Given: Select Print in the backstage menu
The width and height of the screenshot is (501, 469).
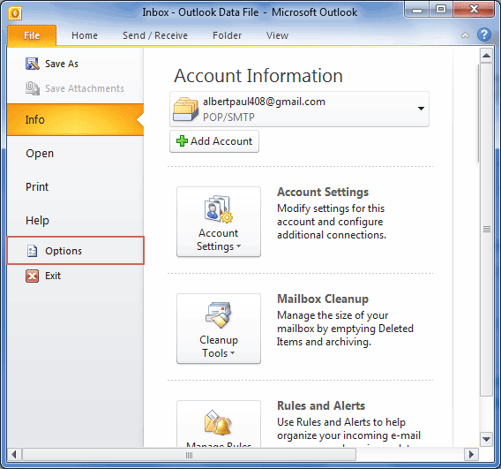Looking at the screenshot, I should coord(75,187).
